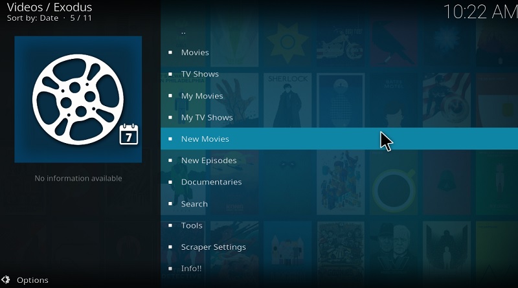
Task: Click the film reel thumbnail
Action: pyautogui.click(x=78, y=100)
